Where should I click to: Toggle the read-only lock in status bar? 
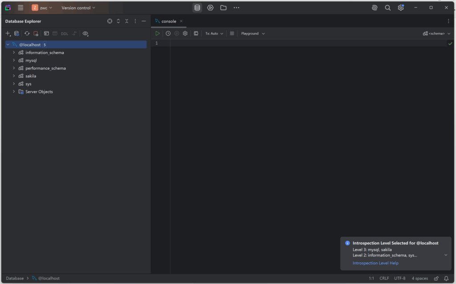click(436, 278)
